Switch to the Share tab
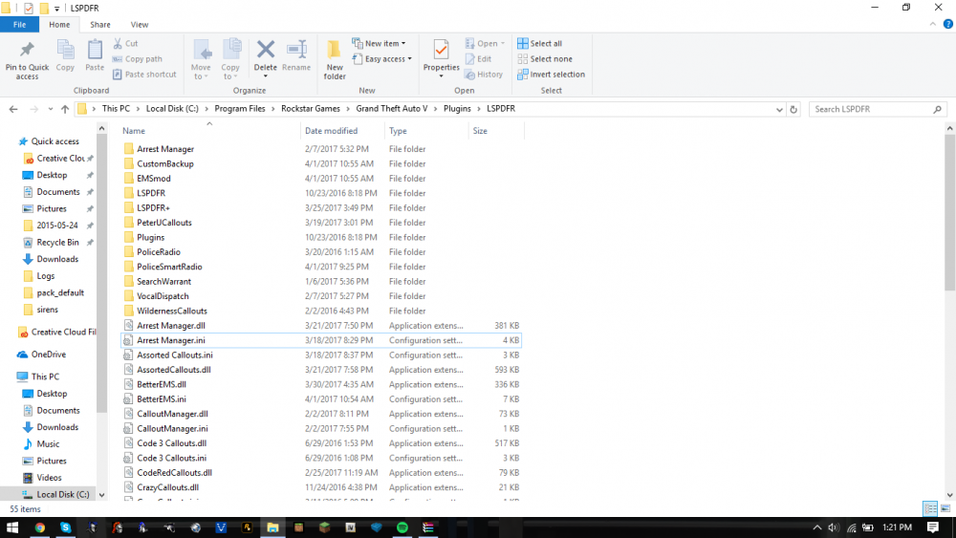Viewport: 956px width, 538px height. pos(100,25)
